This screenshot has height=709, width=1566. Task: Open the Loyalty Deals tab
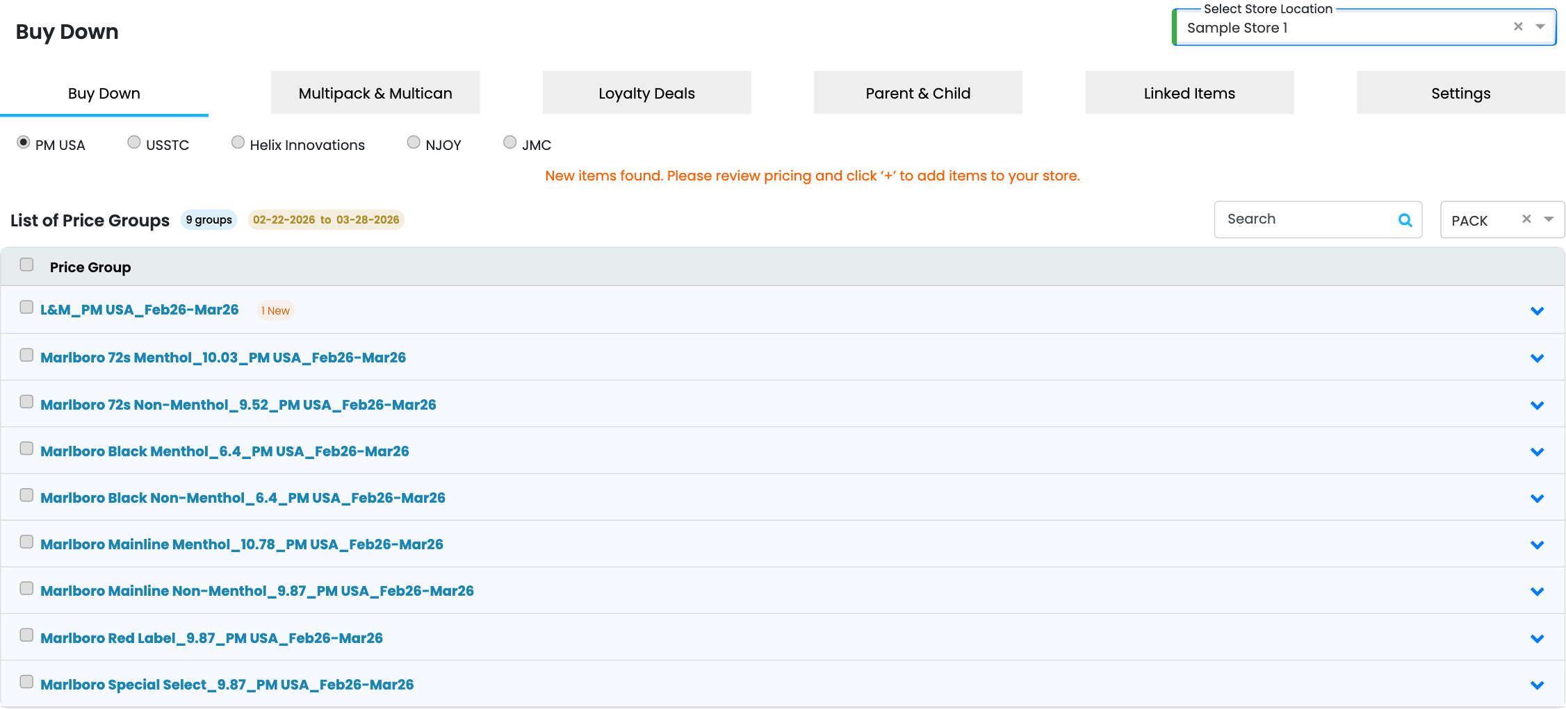(x=646, y=93)
